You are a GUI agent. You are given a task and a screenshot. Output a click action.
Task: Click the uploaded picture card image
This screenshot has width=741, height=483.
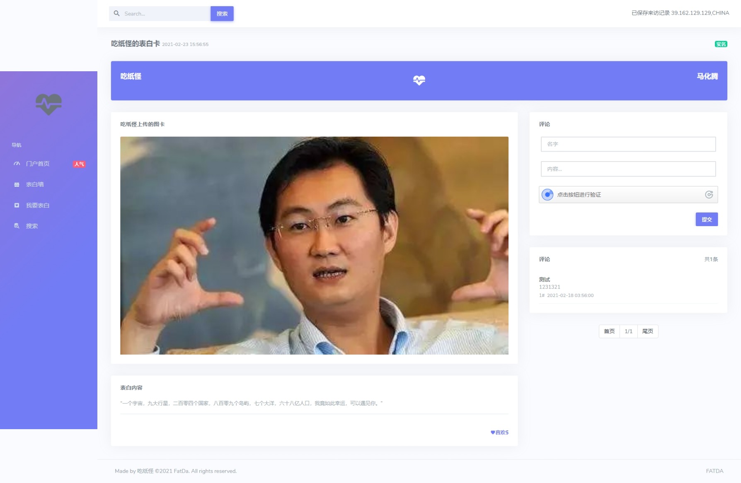314,245
